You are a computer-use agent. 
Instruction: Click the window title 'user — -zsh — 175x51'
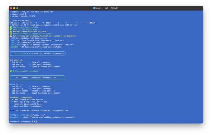click(x=107, y=8)
